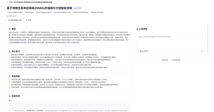Click the warning icon beside PDE类型约束

click(x=10, y=80)
